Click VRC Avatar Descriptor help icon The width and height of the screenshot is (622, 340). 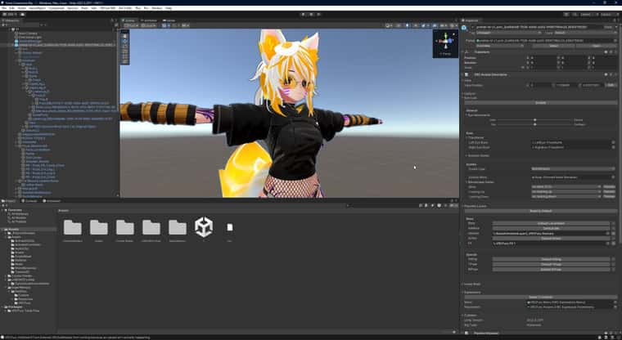tap(606, 74)
